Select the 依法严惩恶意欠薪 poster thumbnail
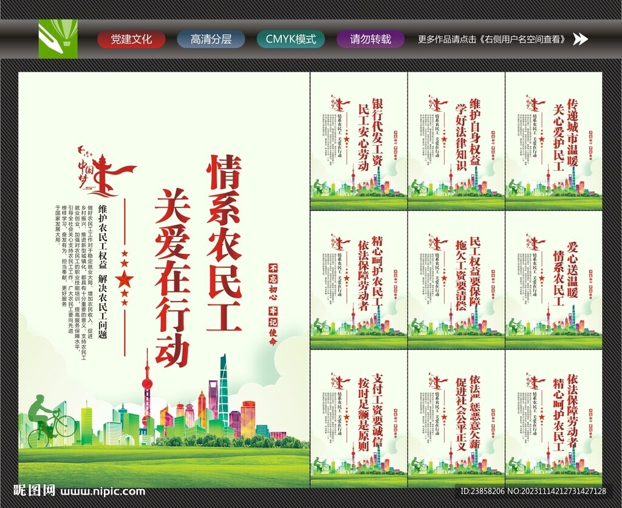 click(x=456, y=419)
